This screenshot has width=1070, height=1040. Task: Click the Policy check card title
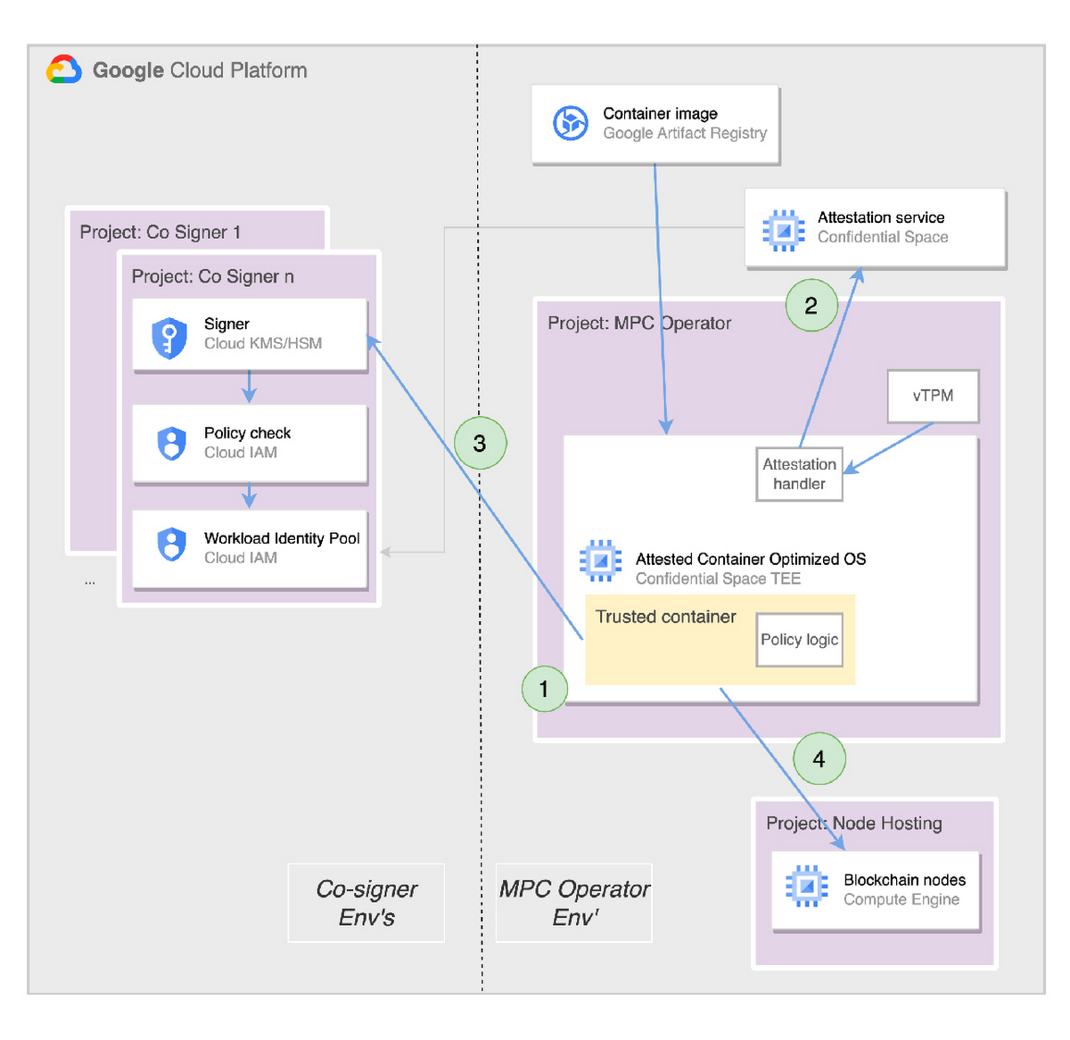(247, 433)
